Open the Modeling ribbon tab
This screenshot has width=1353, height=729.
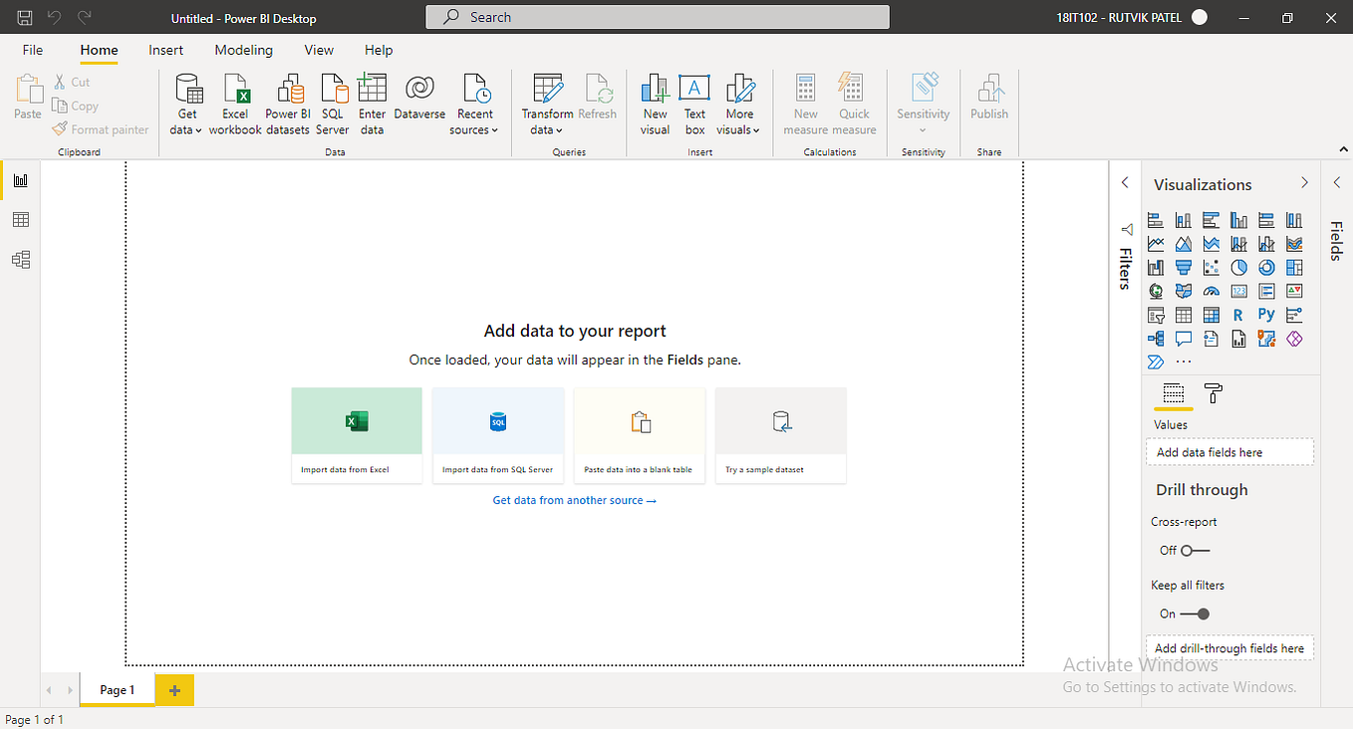(x=243, y=50)
